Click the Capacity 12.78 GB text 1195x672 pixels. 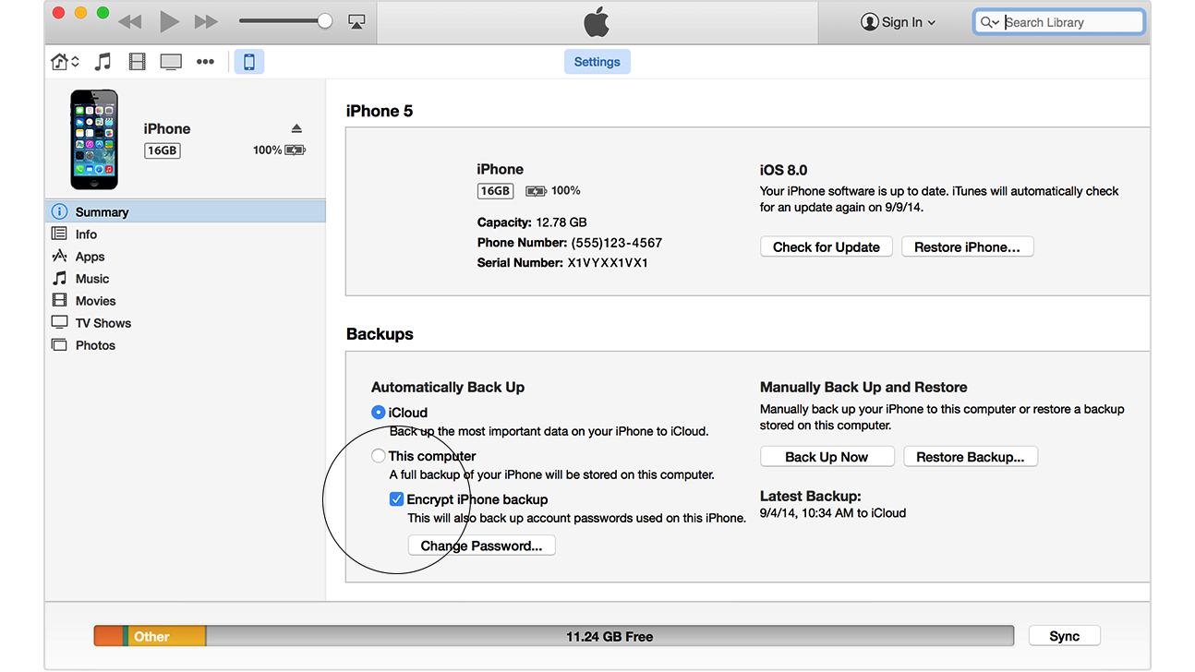532,222
